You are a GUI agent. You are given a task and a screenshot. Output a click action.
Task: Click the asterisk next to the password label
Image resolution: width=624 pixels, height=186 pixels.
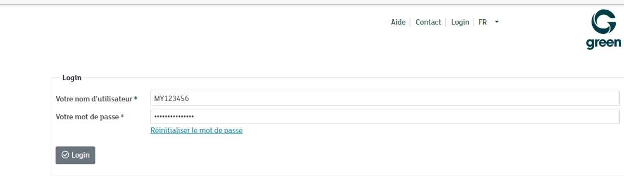[x=122, y=116]
